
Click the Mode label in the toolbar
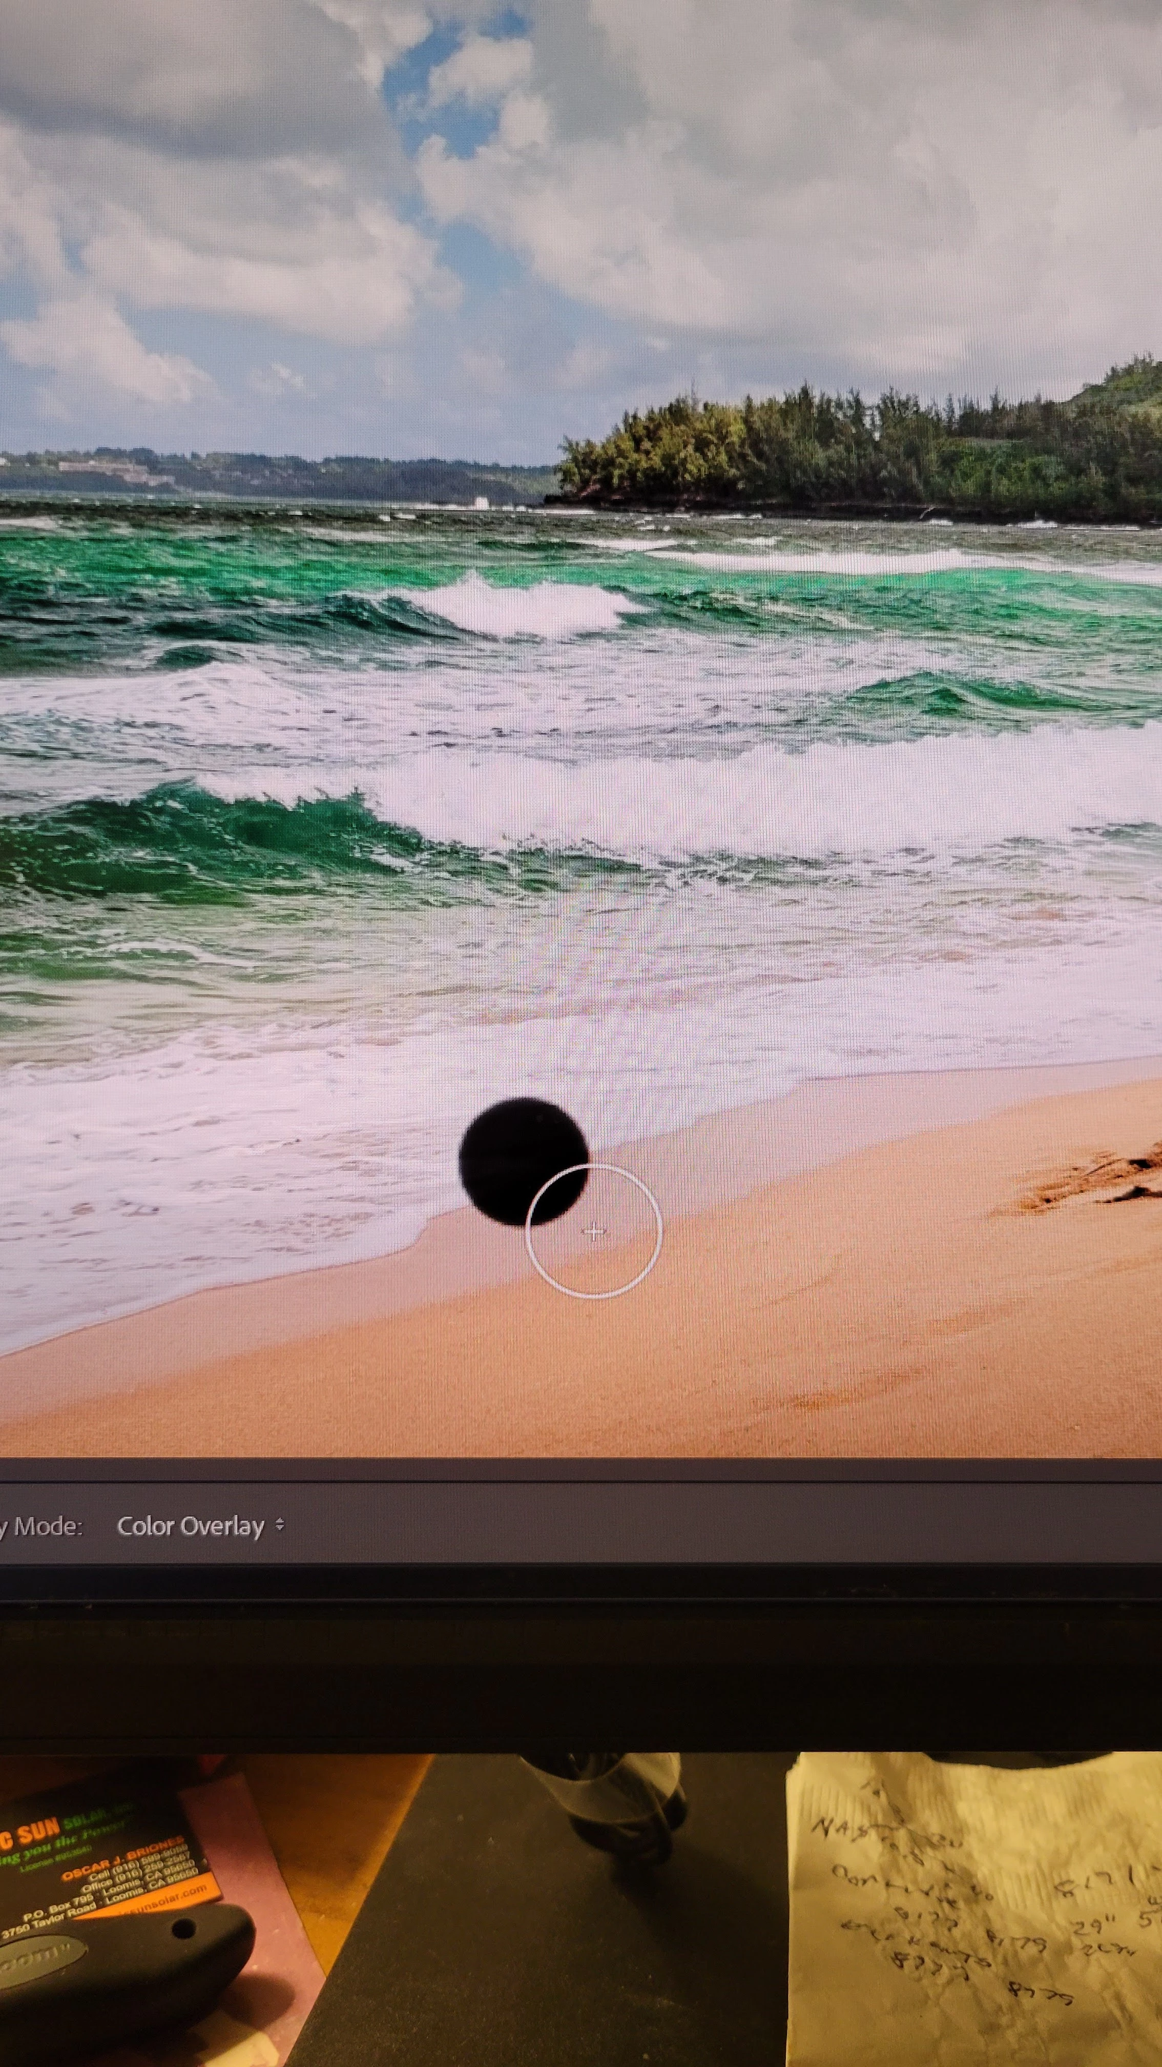47,1526
